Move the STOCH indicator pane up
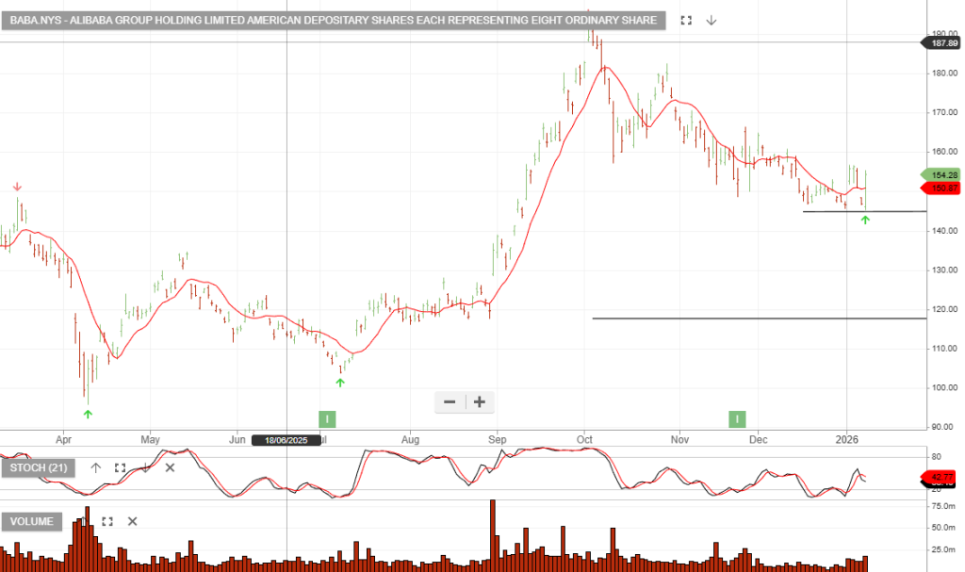The image size is (965, 572). point(95,467)
